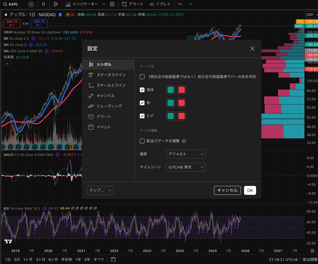Expand the template dropdown
318x264 pixels.
pos(100,190)
